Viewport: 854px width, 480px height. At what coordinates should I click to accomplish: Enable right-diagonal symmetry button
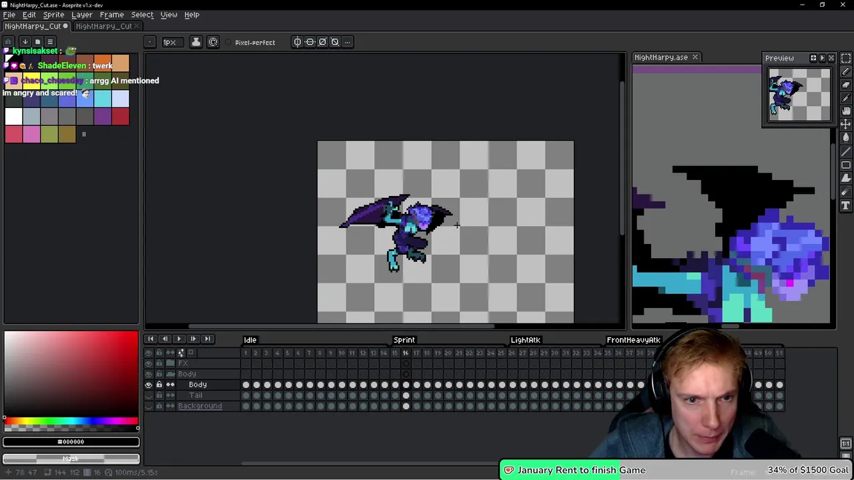[x=323, y=42]
